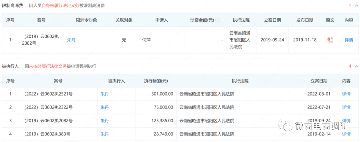Click count 1 beside 限制高消费 section
Viewport: 360px width, 142px height.
pos(350,6)
